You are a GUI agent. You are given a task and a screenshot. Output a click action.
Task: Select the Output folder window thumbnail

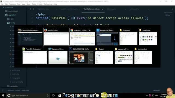[x=104, y=57]
